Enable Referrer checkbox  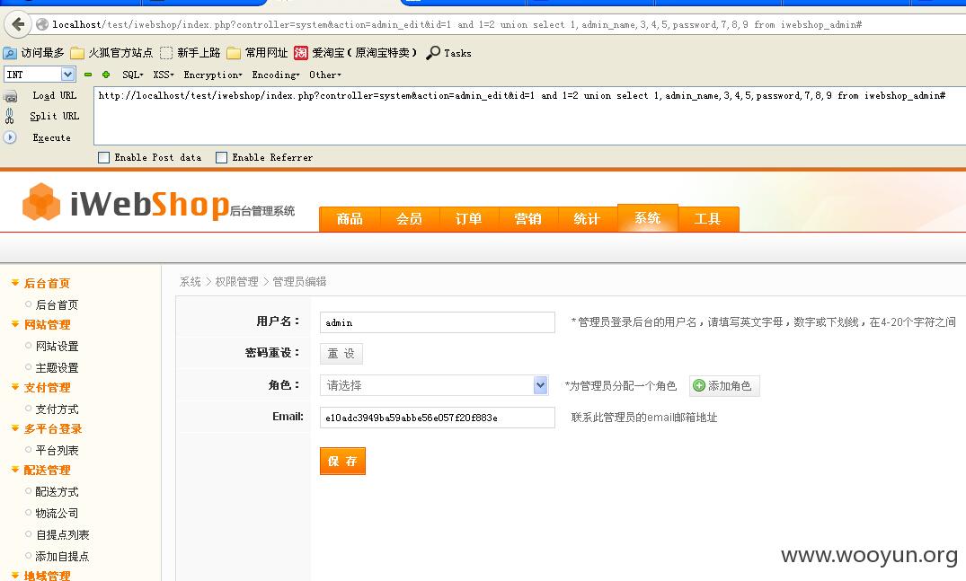221,157
